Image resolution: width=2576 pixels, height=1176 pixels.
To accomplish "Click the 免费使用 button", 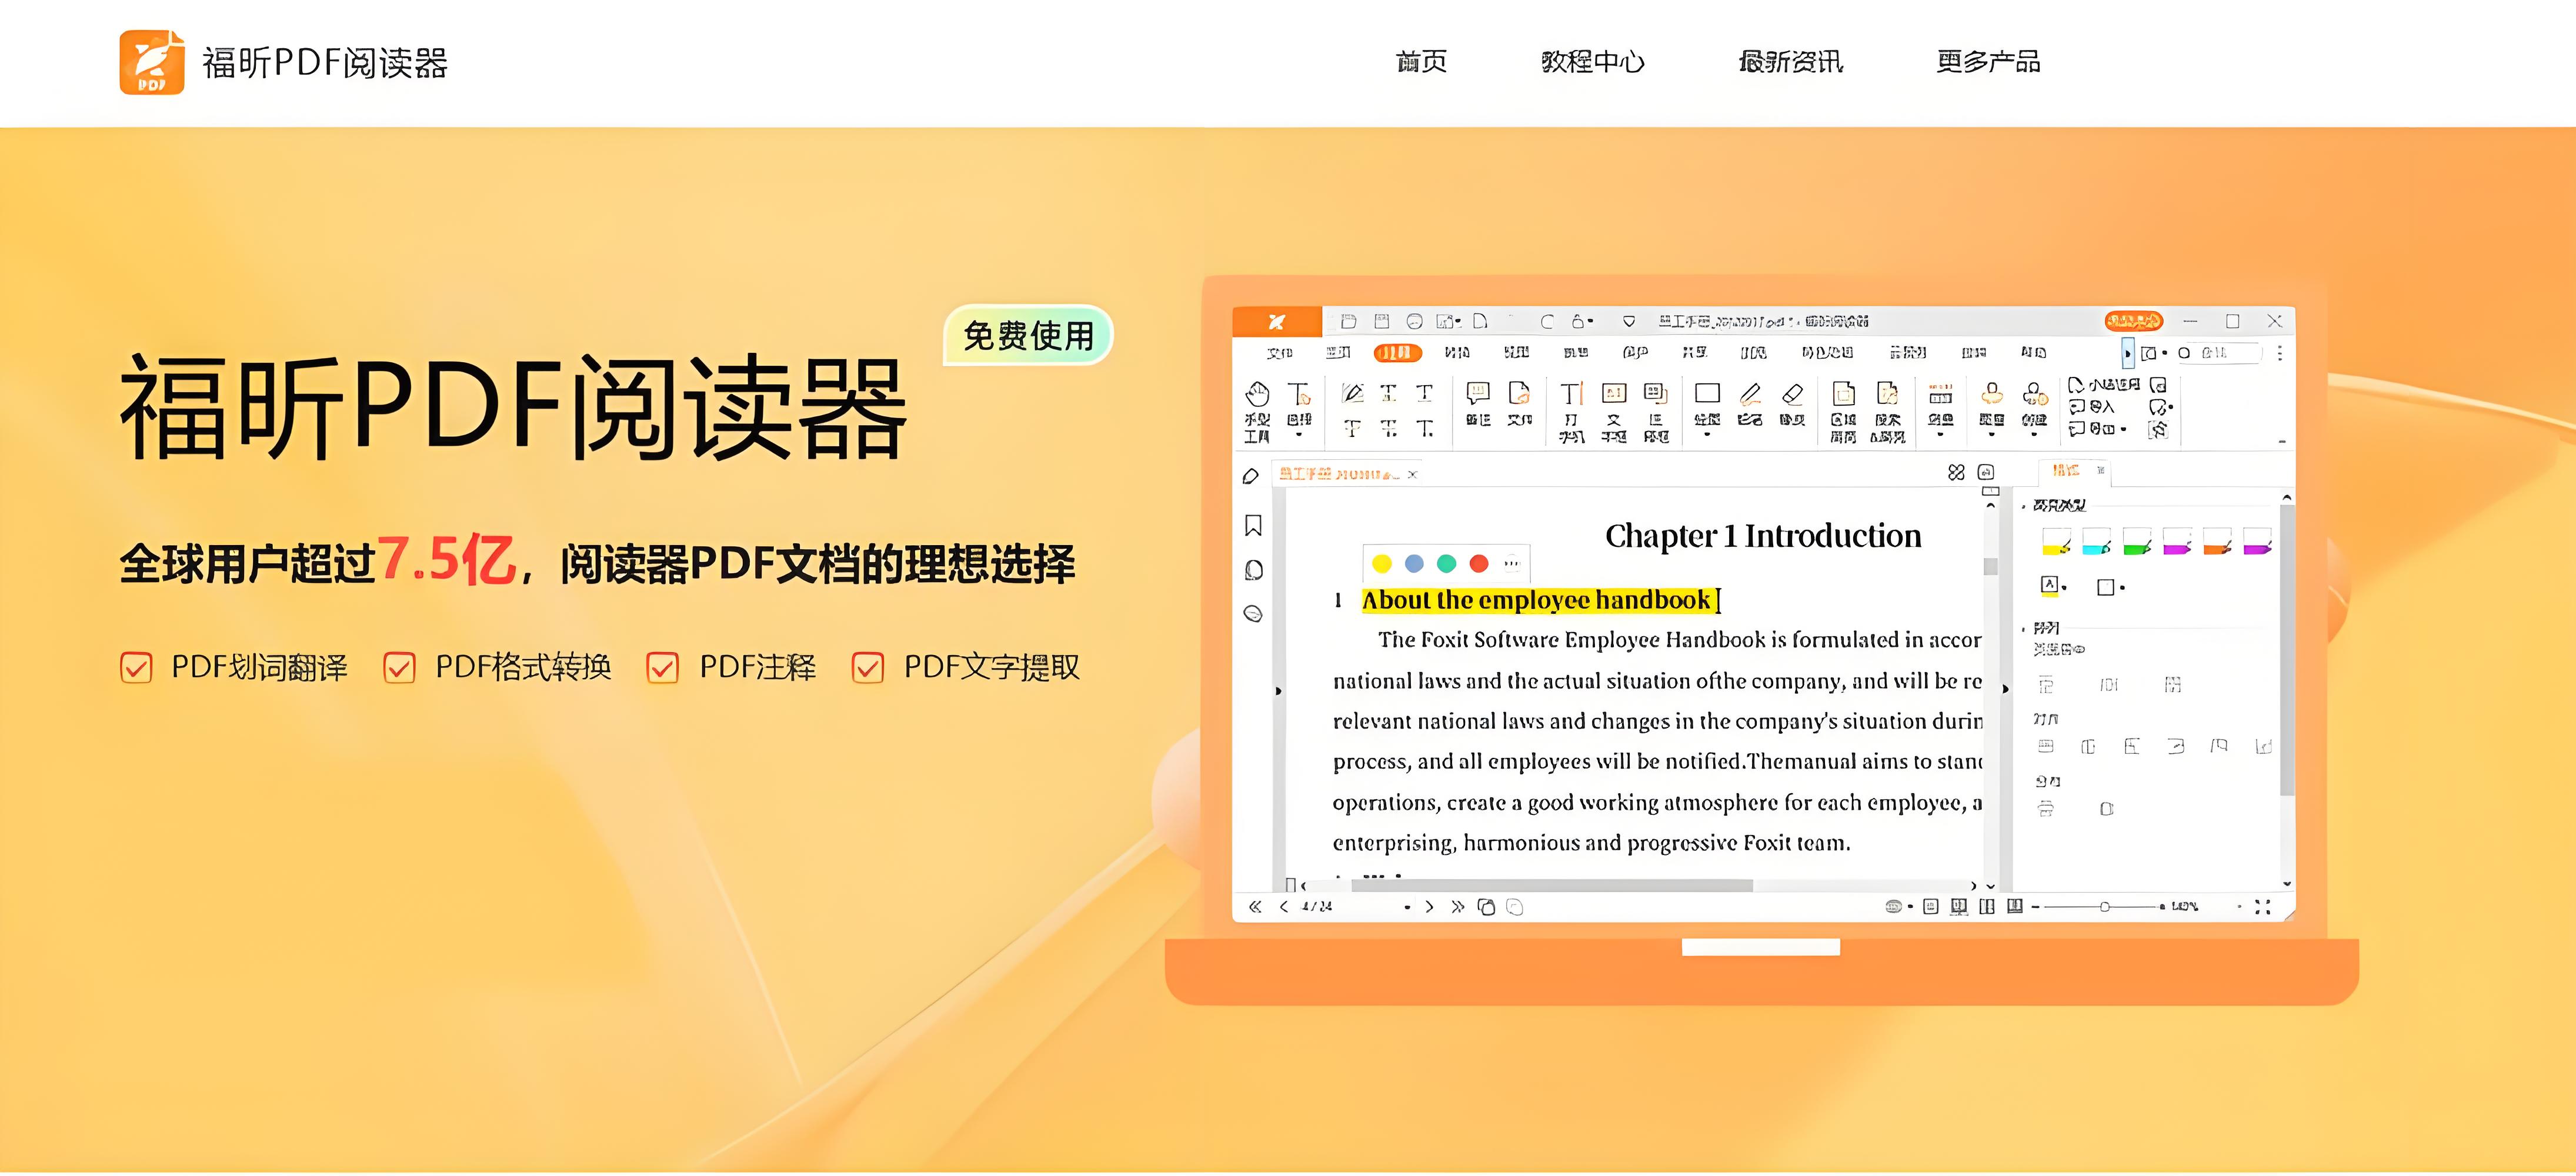I will point(1028,335).
